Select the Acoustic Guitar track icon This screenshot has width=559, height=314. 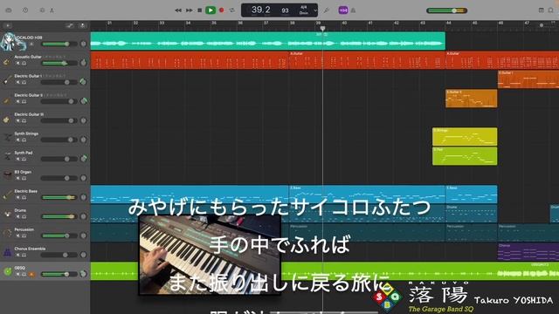[7, 62]
